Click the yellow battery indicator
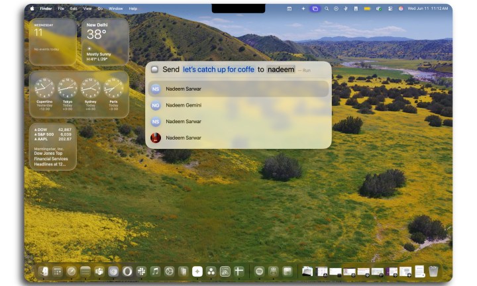 [x=367, y=9]
